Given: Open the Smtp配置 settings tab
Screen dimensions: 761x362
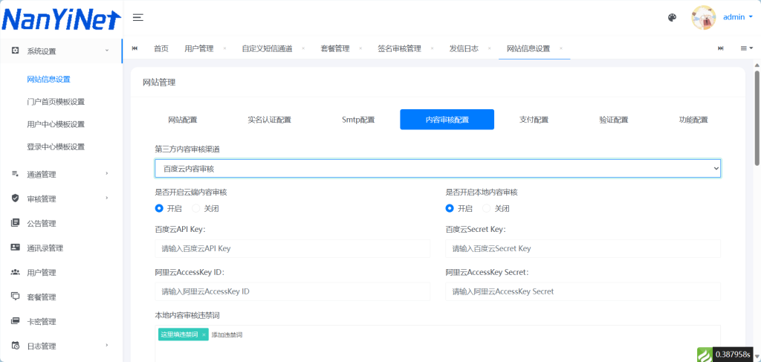Looking at the screenshot, I should click(x=358, y=120).
